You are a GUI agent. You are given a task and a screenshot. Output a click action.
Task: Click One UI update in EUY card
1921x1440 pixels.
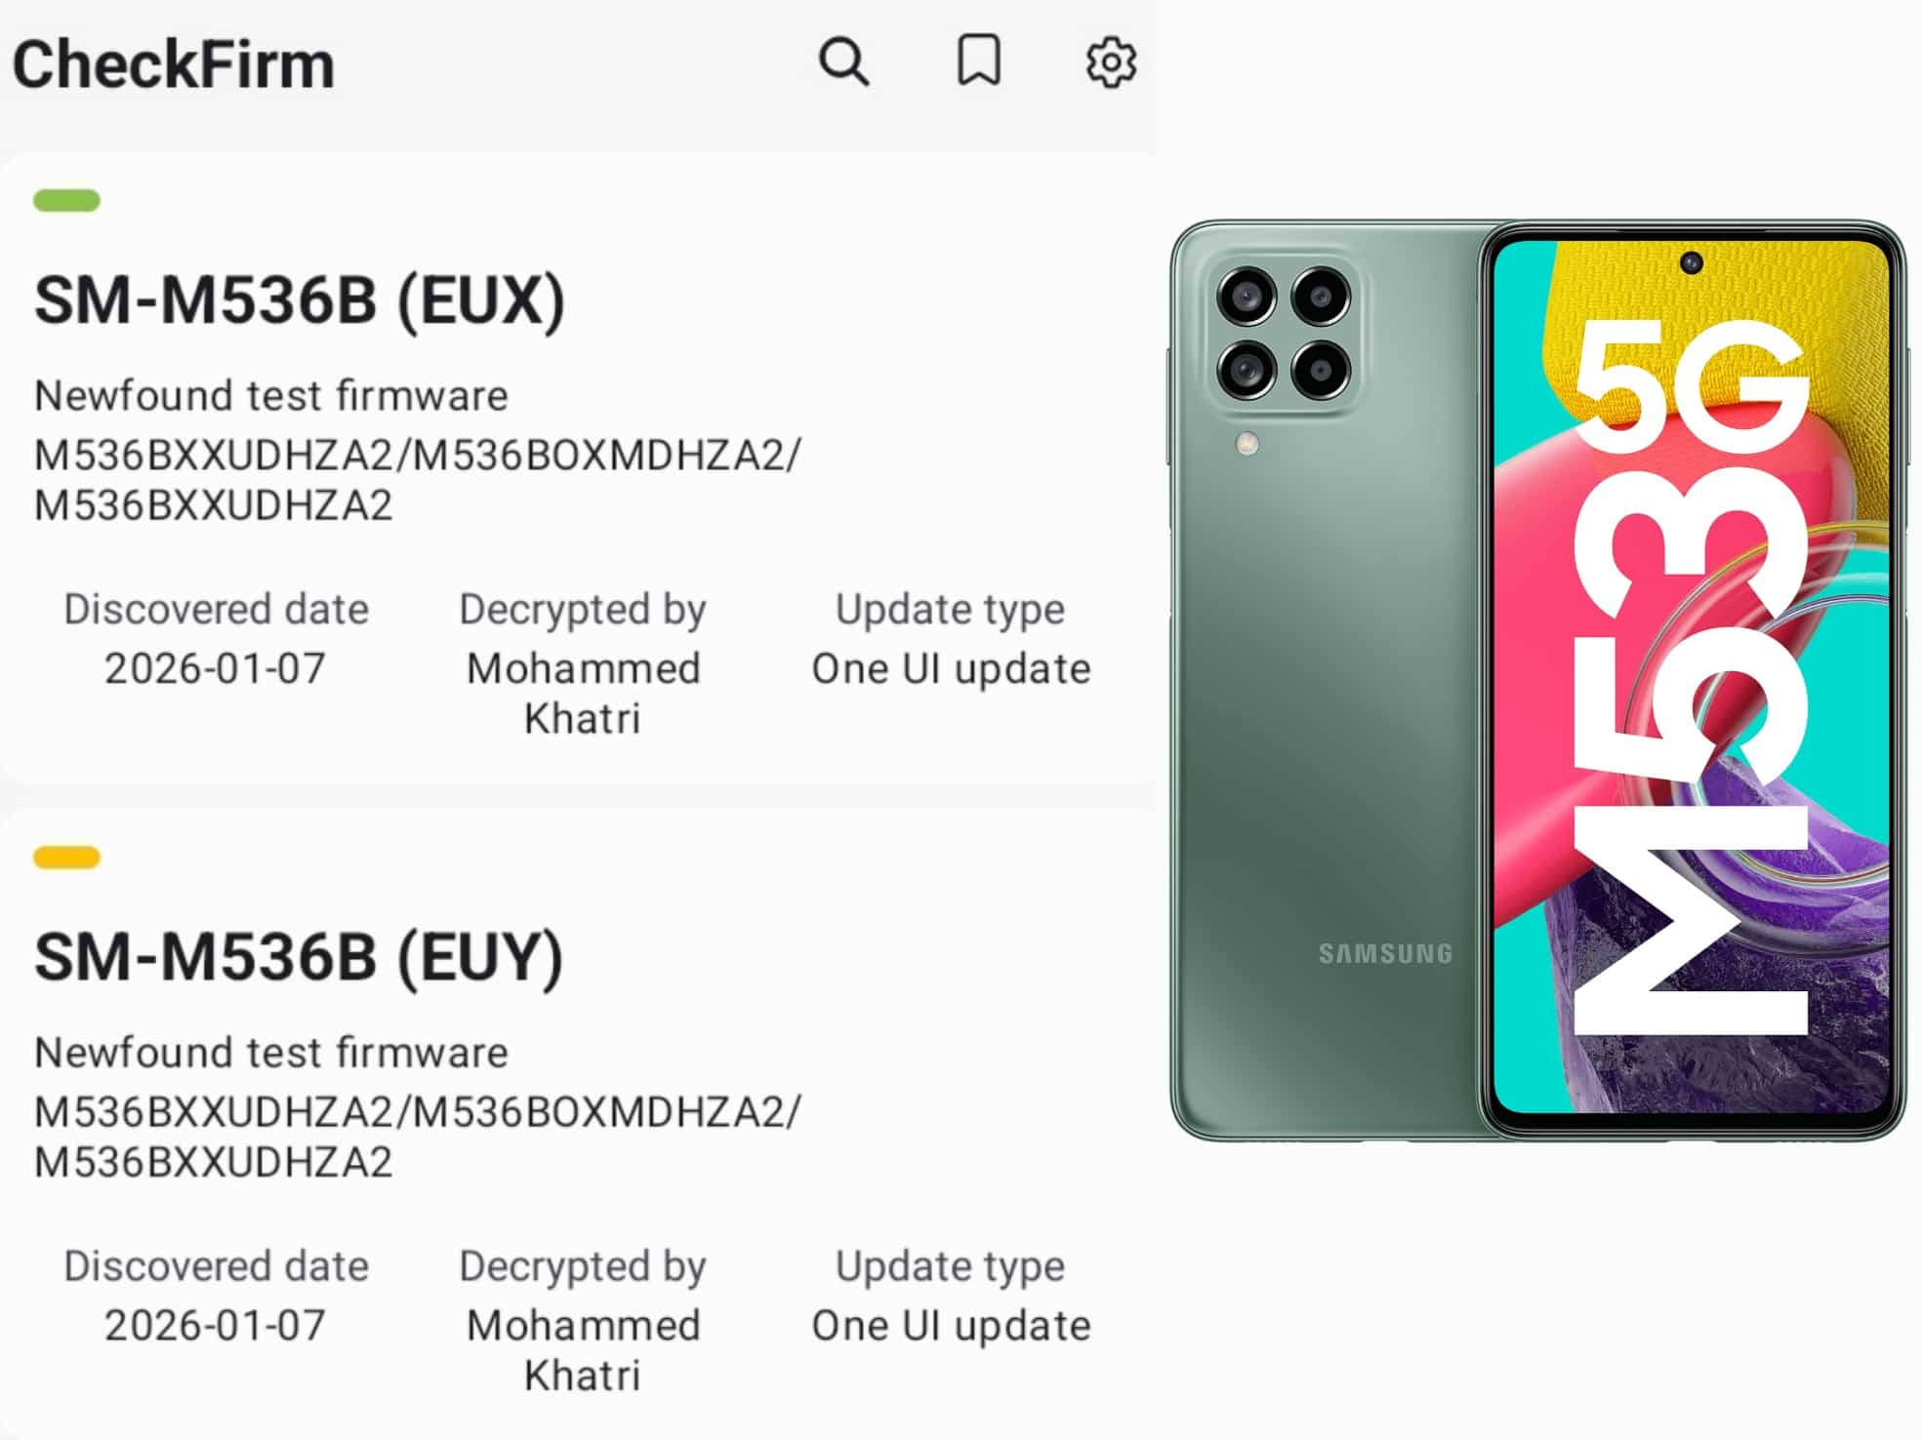951,1325
